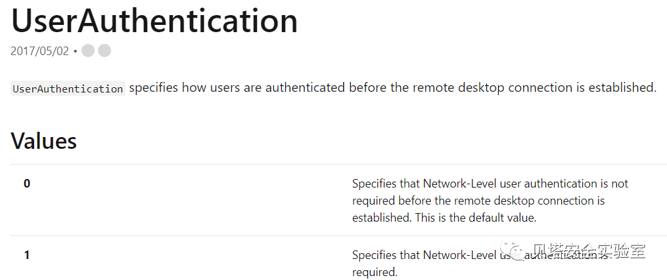Viewport: 667px width, 280px height.
Task: Select the value 1 table cell
Action: pos(27,255)
